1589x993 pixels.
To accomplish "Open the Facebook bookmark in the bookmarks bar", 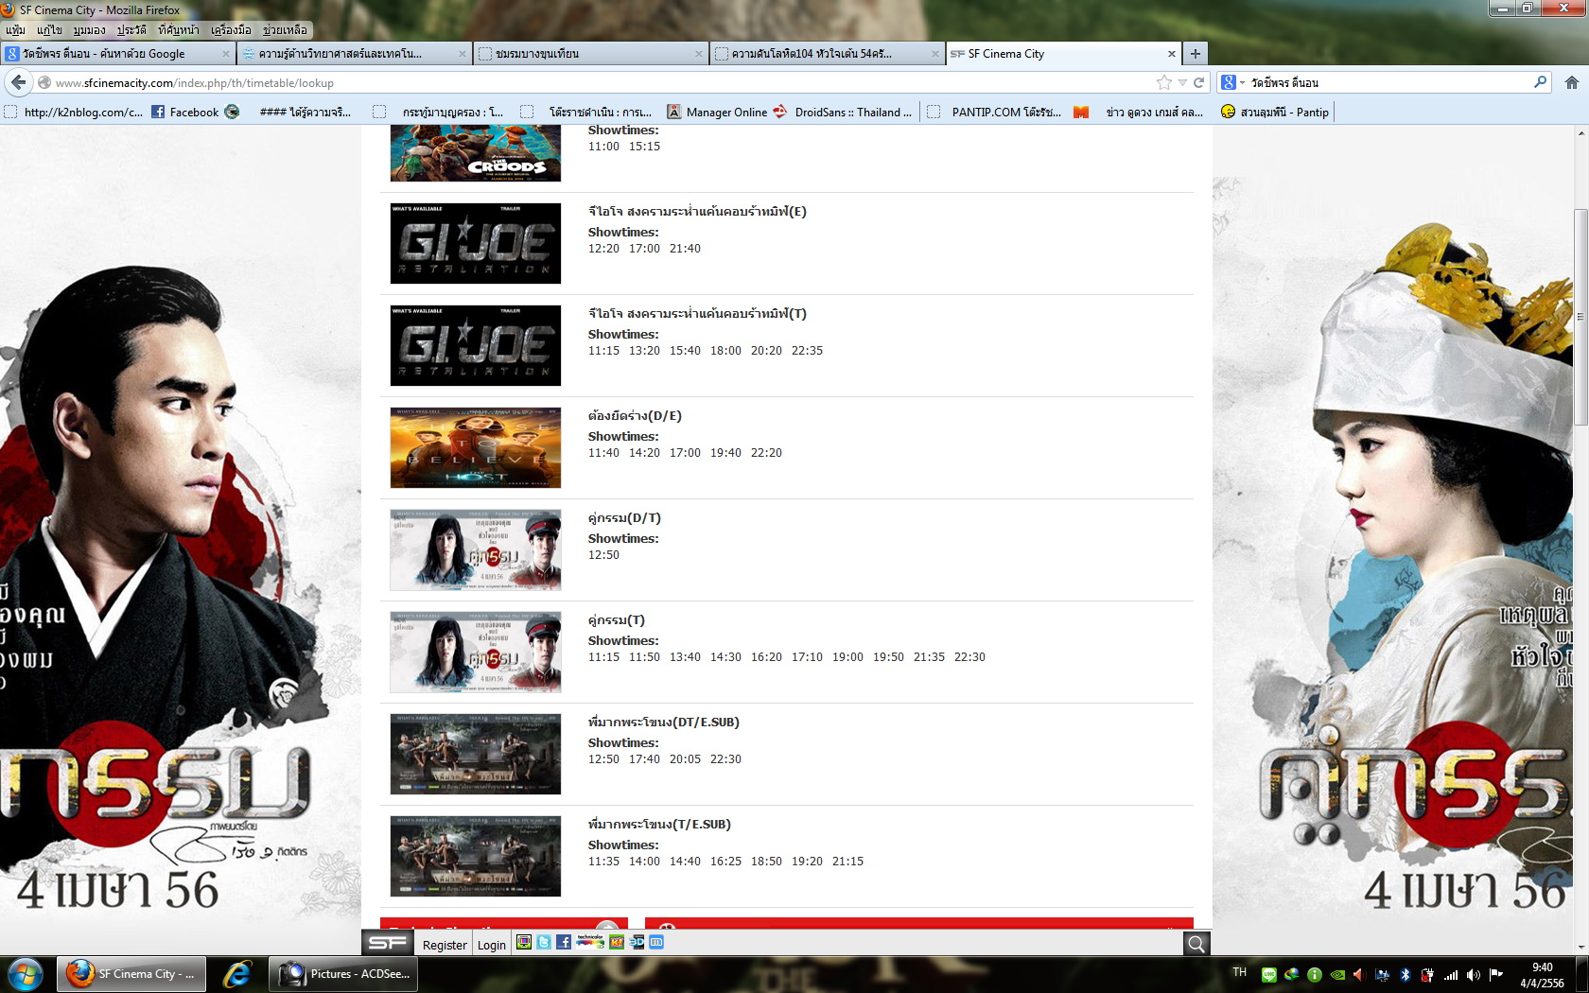I will point(185,112).
